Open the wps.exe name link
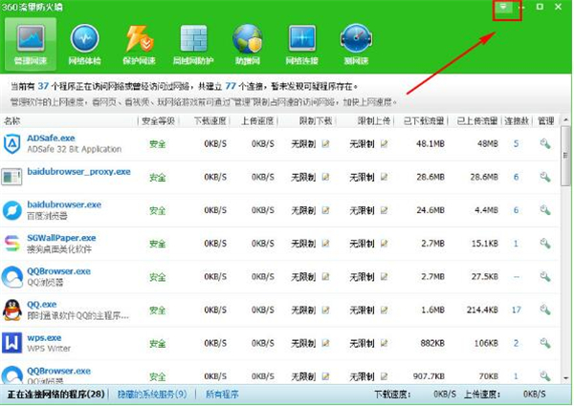The height and width of the screenshot is (406, 574). point(44,337)
